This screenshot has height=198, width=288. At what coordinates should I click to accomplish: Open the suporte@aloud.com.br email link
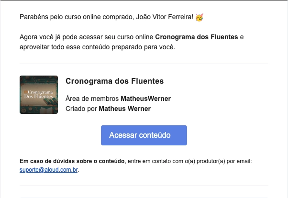pyautogui.click(x=48, y=169)
